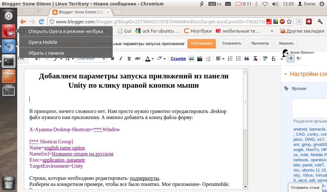Viewport: 327px width, 192px height.
Task: Choose Opera Mobile in launcher menu
Action: click(x=66, y=42)
